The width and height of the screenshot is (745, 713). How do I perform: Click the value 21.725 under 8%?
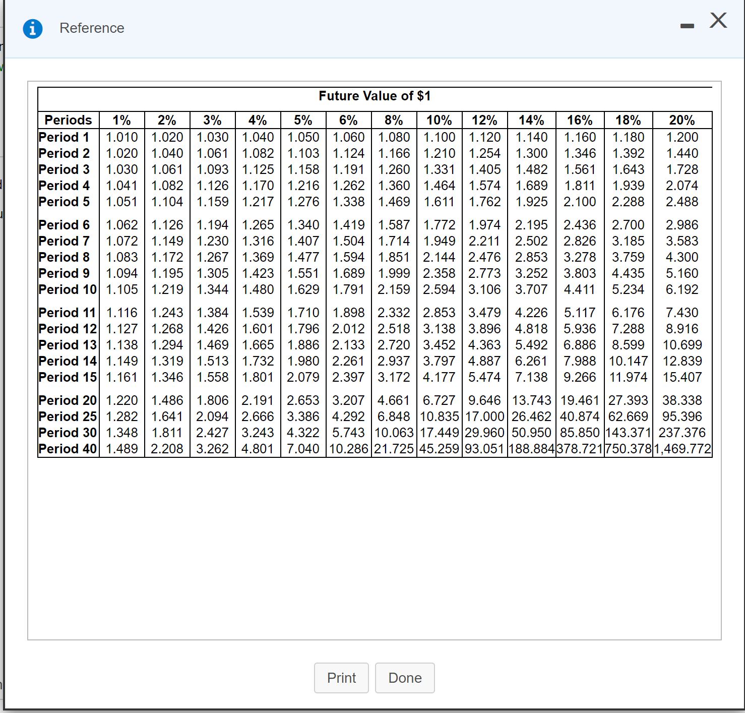[x=394, y=449]
